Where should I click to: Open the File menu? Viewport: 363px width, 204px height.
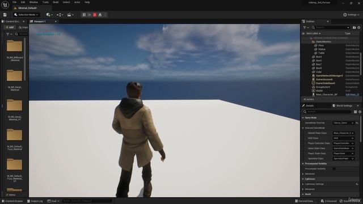coord(14,2)
